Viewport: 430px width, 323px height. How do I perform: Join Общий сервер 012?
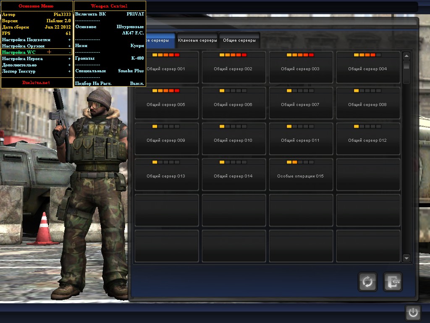368,139
